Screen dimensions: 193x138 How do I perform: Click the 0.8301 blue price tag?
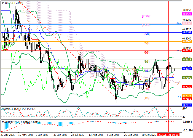pos(187,32)
